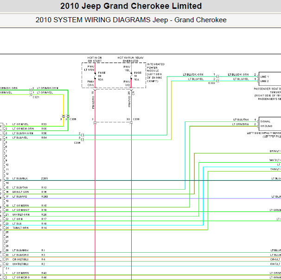Select the "PNK/LT GRN" wire label
281x280 pixels.
pos(89,68)
